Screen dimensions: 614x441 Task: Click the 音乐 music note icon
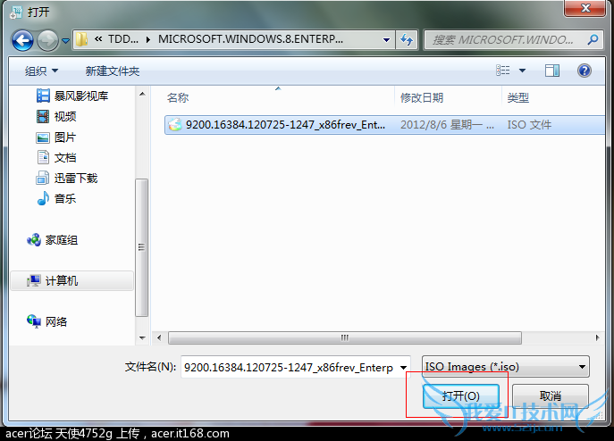pyautogui.click(x=43, y=198)
